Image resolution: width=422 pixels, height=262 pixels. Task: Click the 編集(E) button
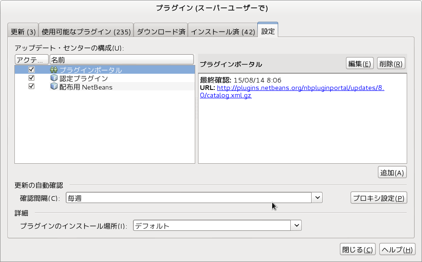359,64
